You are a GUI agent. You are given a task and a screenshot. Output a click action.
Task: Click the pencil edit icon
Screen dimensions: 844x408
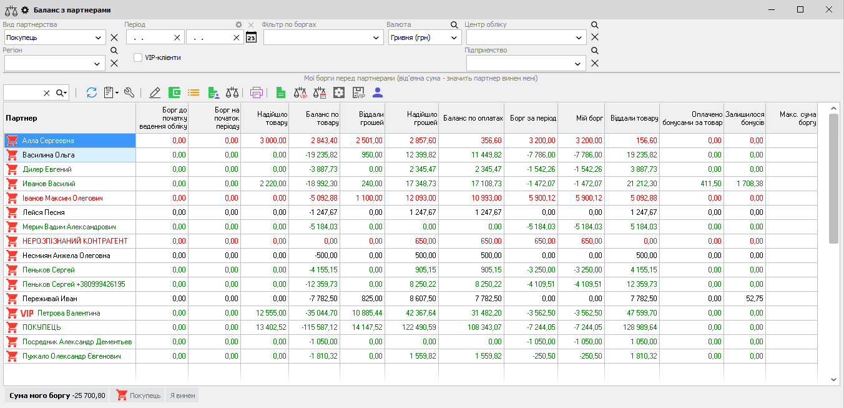(x=155, y=92)
